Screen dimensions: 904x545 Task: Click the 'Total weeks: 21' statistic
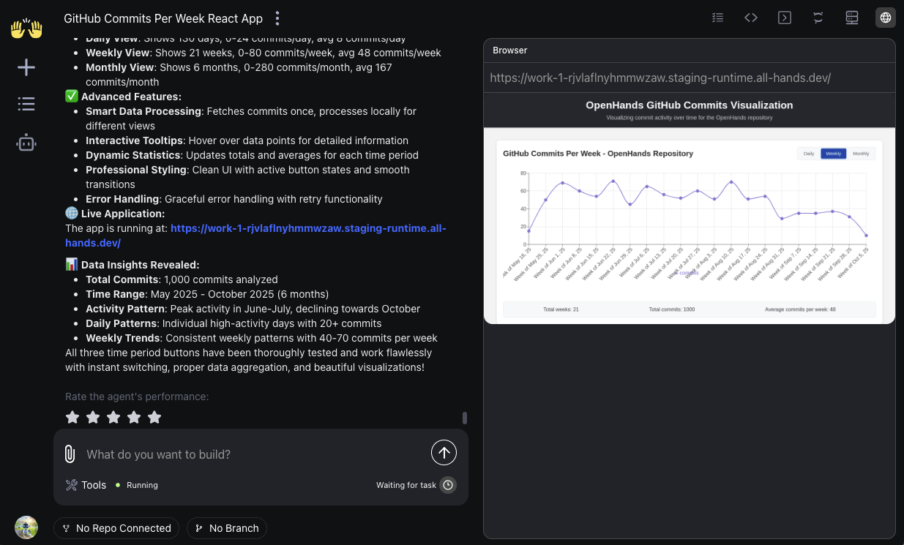561,309
